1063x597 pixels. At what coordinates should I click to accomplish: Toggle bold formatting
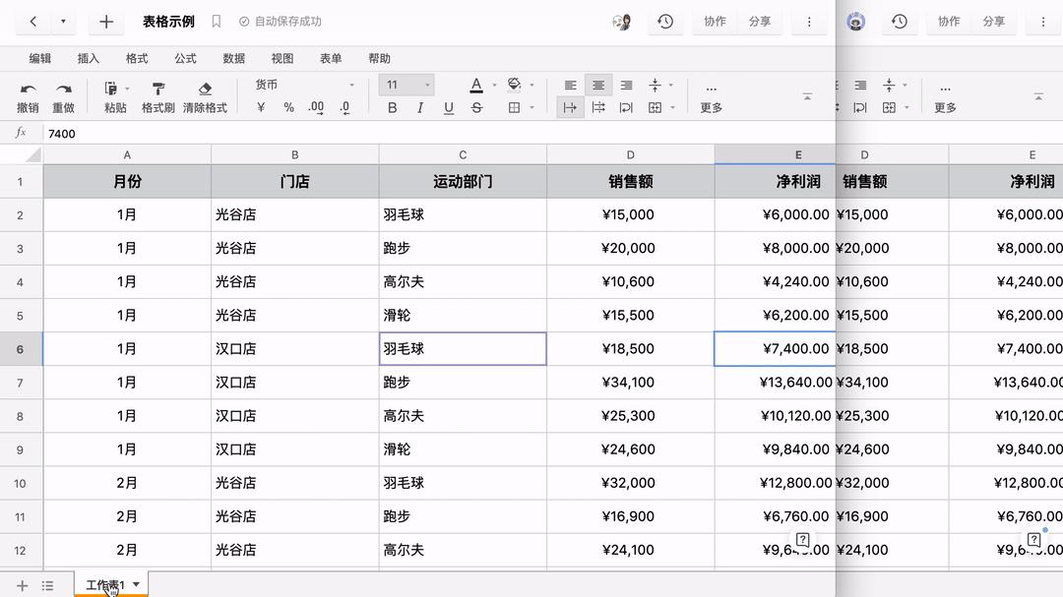(392, 107)
